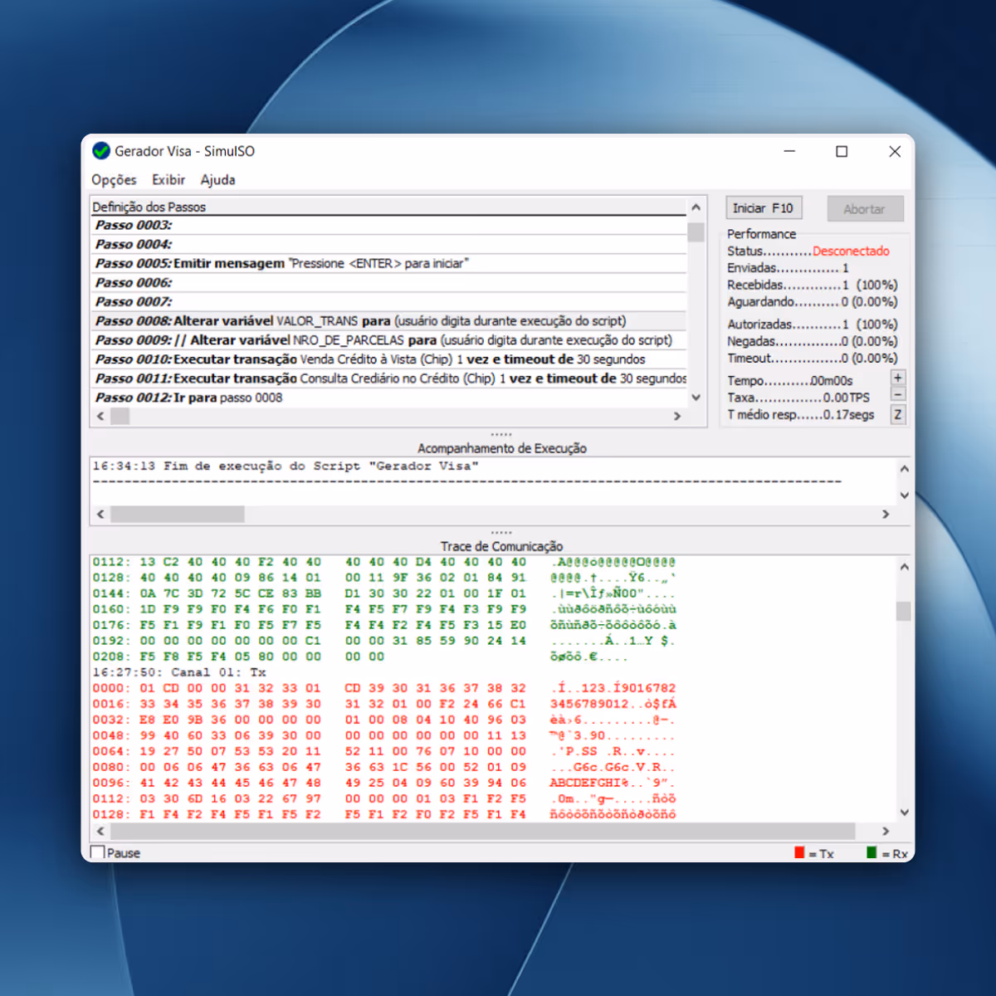
Task: Click the splitter grip above Trace de Comunicação
Action: (501, 532)
